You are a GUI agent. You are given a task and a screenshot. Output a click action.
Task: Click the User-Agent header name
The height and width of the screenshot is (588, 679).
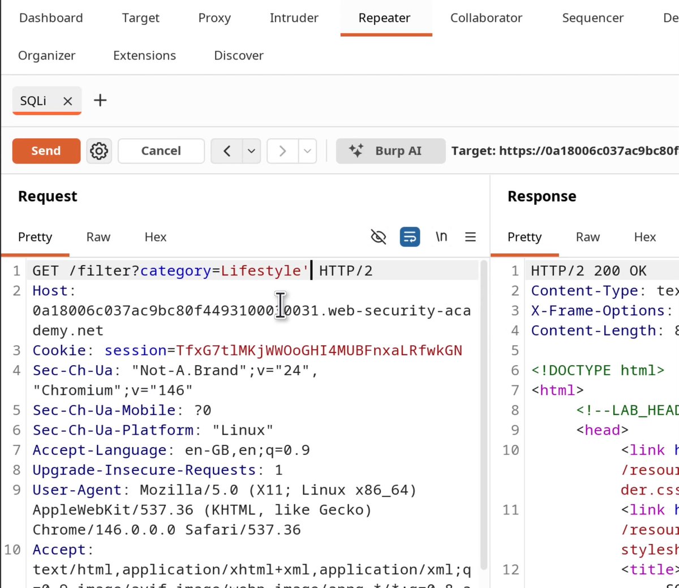[x=77, y=490]
